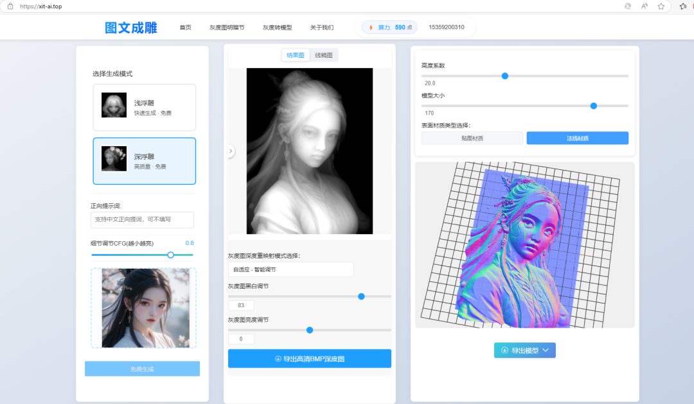Click the grayscale depth map result image

coord(309,151)
